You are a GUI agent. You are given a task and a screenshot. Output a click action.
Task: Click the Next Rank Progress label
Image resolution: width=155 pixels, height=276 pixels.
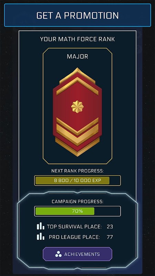click(77, 171)
